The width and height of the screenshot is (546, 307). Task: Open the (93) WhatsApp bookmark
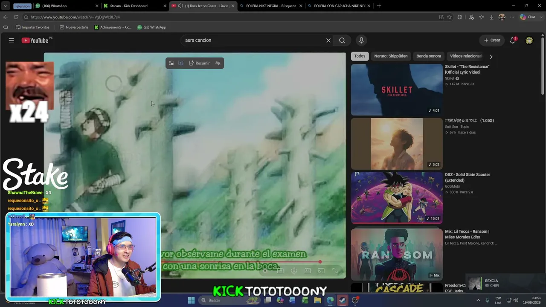(x=151, y=27)
